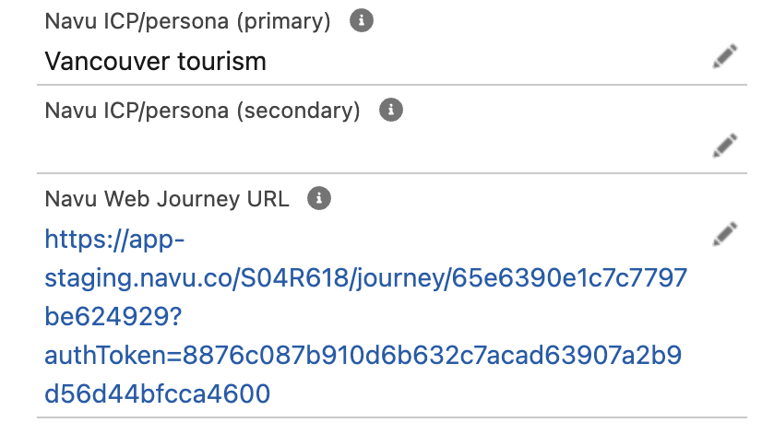762x446 pixels.
Task: Click pencil to edit Navu Web Journey URL
Action: [x=725, y=233]
